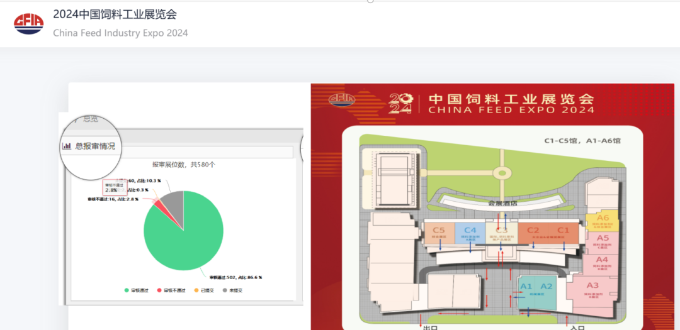Click the banner text CHINA FEED EXPO 2024
This screenshot has height=330, width=680.
click(x=511, y=110)
